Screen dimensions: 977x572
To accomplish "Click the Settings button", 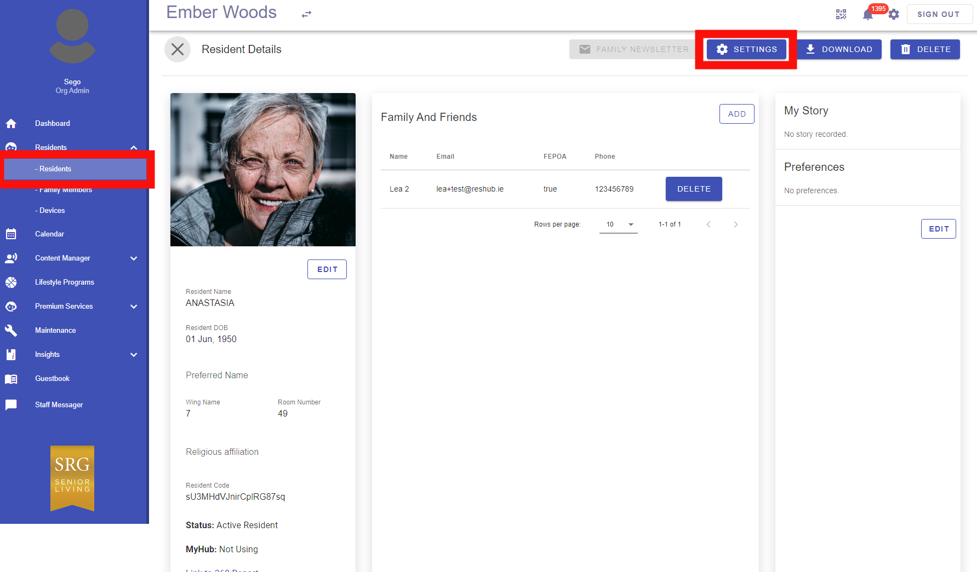I will click(746, 49).
